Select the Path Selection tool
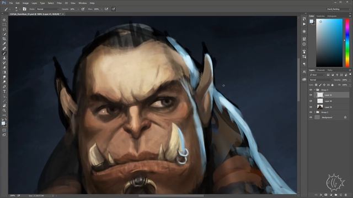Image resolution: width=353 pixels, height=198 pixels. click(x=4, y=96)
